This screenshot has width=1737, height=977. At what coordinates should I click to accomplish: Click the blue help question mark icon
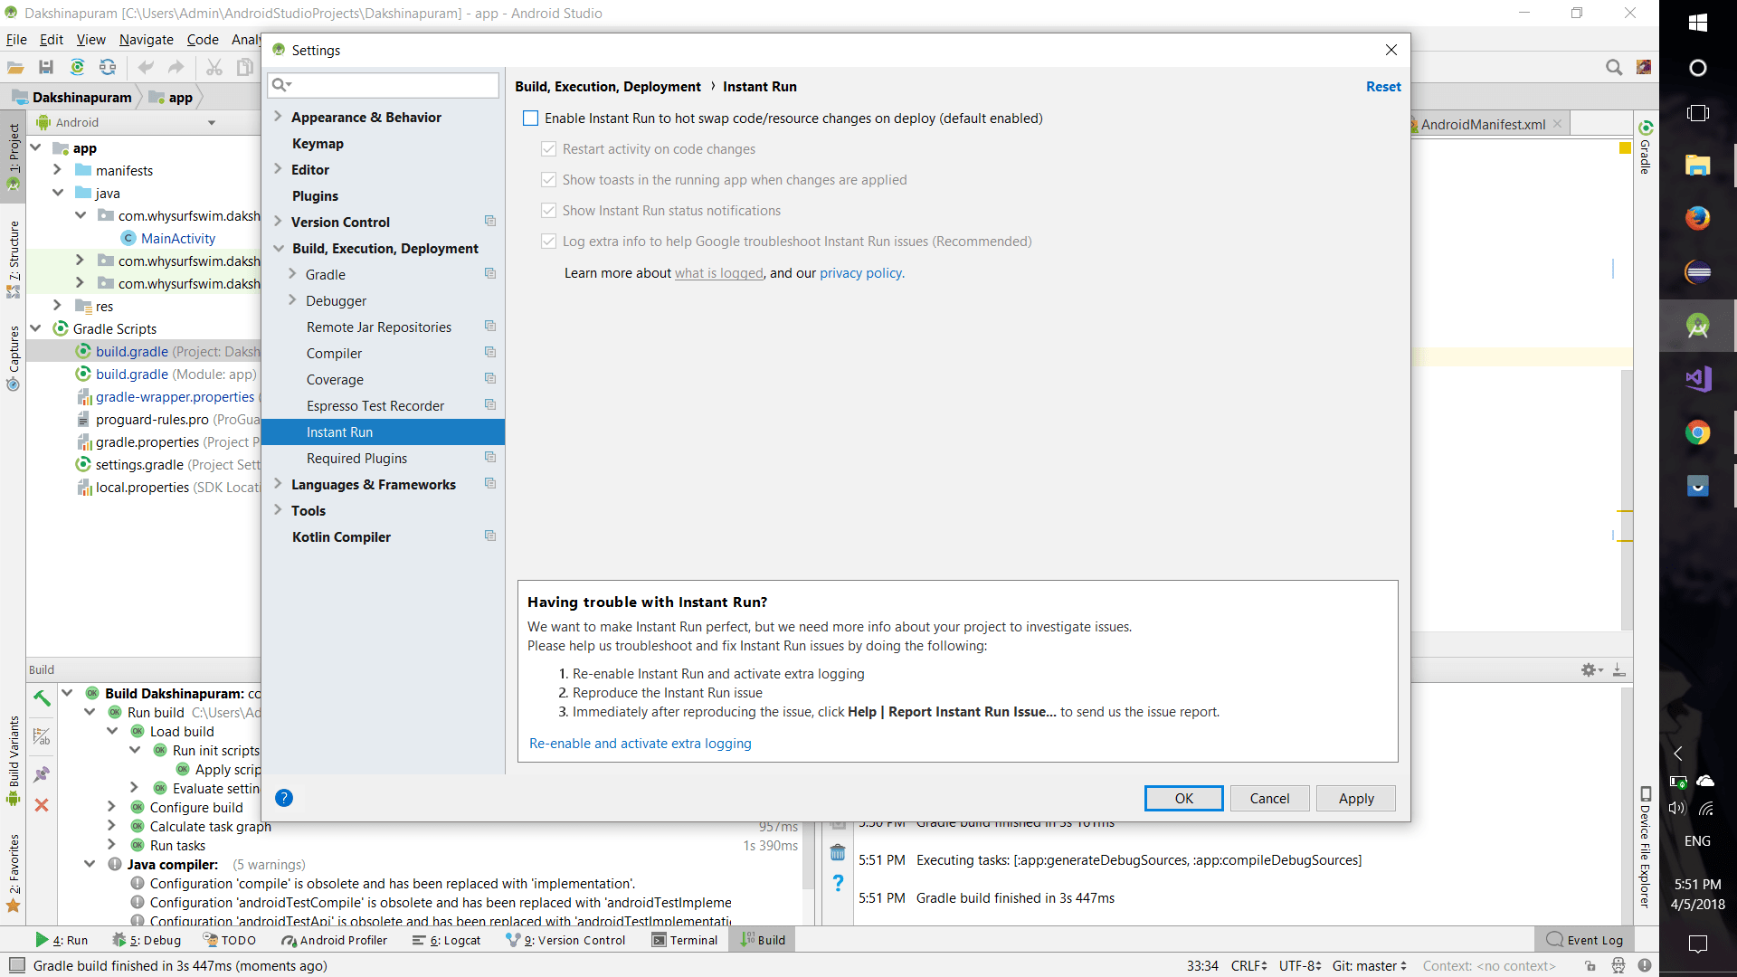click(x=283, y=798)
